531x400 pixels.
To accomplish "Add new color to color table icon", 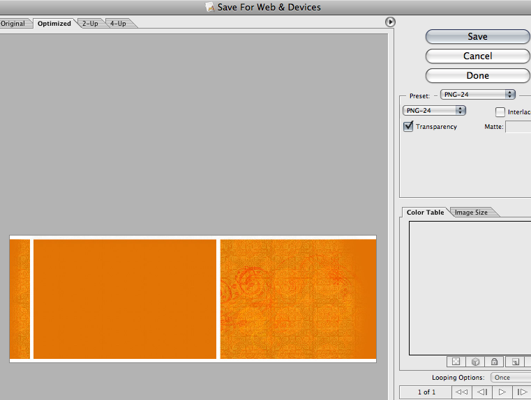I will click(x=515, y=362).
